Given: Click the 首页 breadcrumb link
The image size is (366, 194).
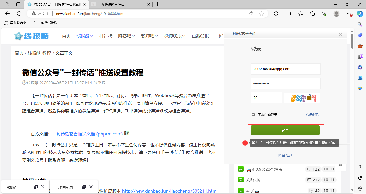Looking at the screenshot, I should [19, 53].
